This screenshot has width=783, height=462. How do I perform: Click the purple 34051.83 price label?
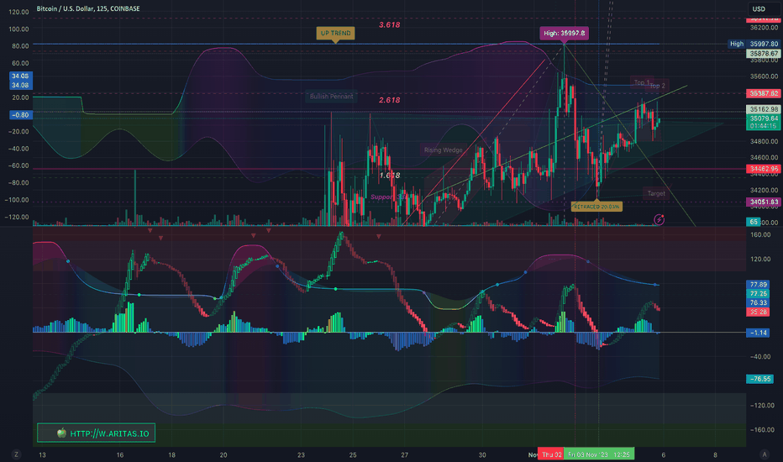pyautogui.click(x=764, y=202)
